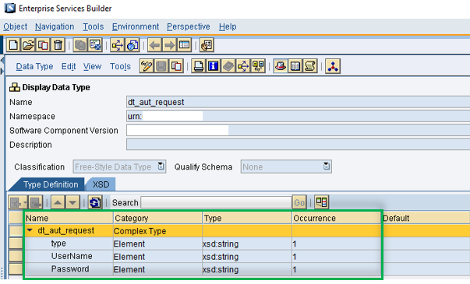This screenshot has height=284, width=470.
Task: Click the scroll document icon
Action: 310,66
